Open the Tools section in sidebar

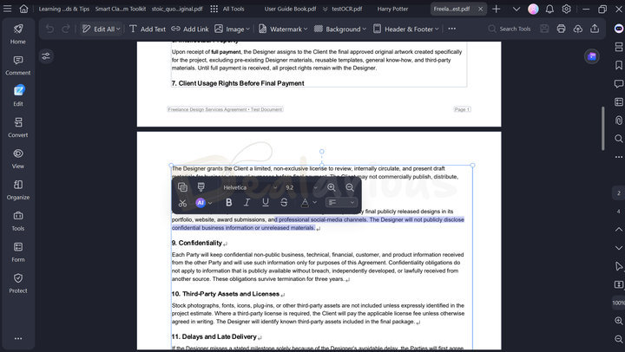(x=18, y=220)
